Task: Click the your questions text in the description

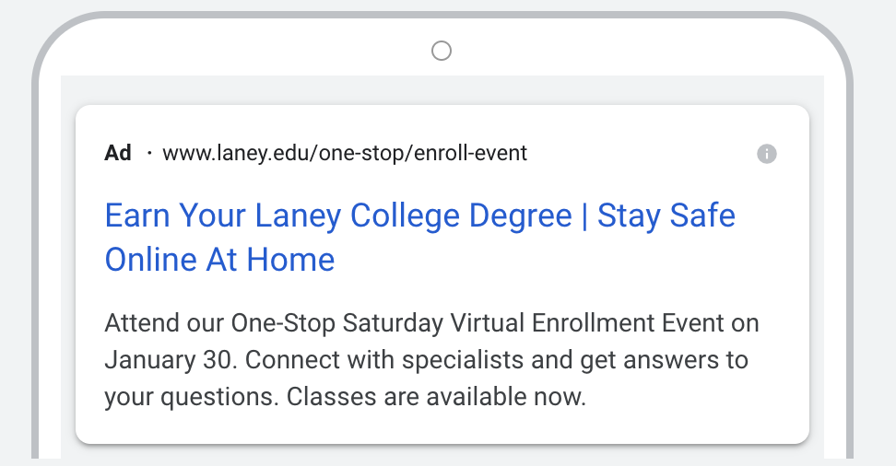Action: click(x=190, y=398)
